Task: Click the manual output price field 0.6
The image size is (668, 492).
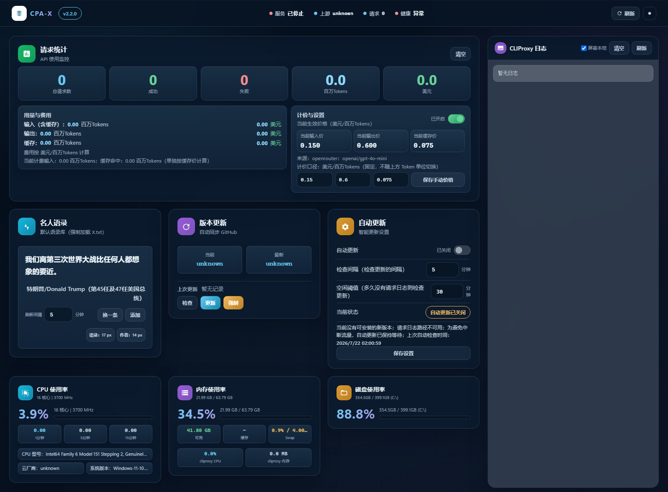Action: pyautogui.click(x=353, y=180)
